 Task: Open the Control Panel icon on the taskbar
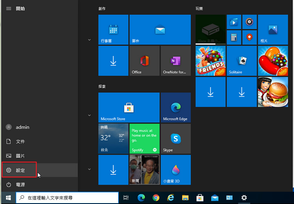(x=229, y=198)
